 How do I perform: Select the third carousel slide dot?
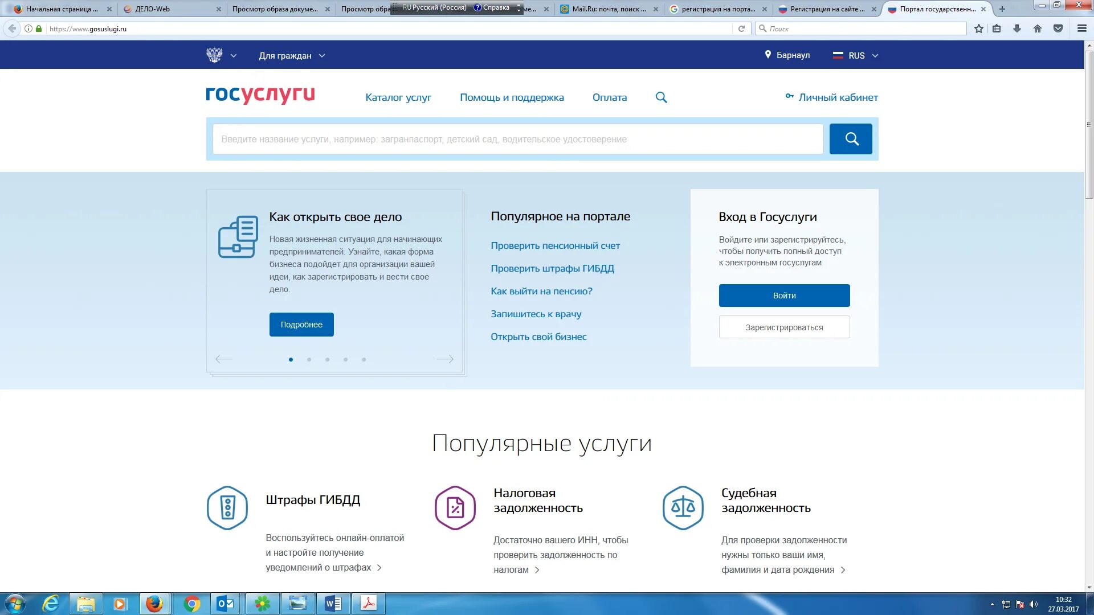pos(327,359)
